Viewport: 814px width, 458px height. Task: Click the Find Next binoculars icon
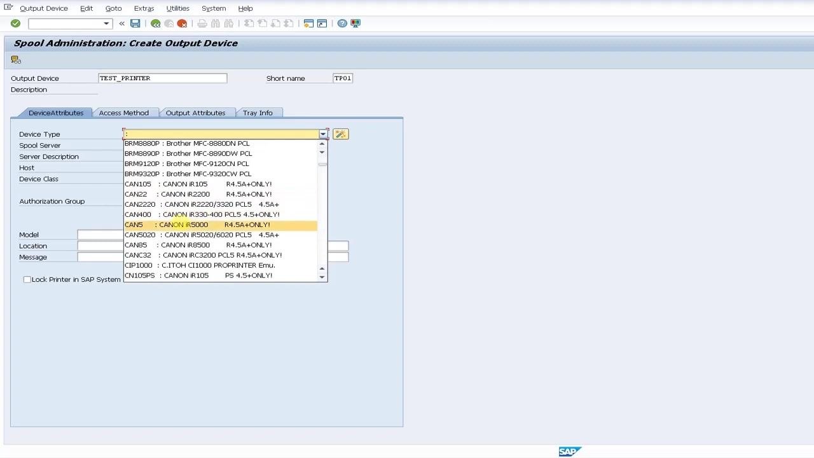point(228,24)
